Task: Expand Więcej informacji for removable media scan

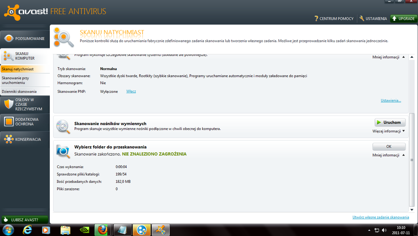Action: [388, 131]
